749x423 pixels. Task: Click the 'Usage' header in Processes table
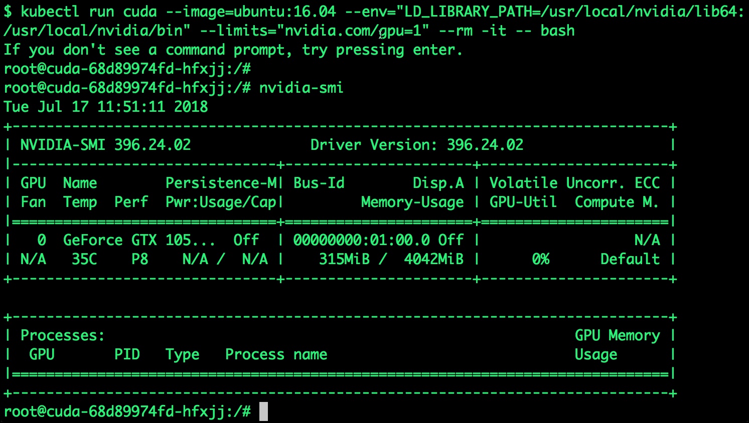coord(596,354)
